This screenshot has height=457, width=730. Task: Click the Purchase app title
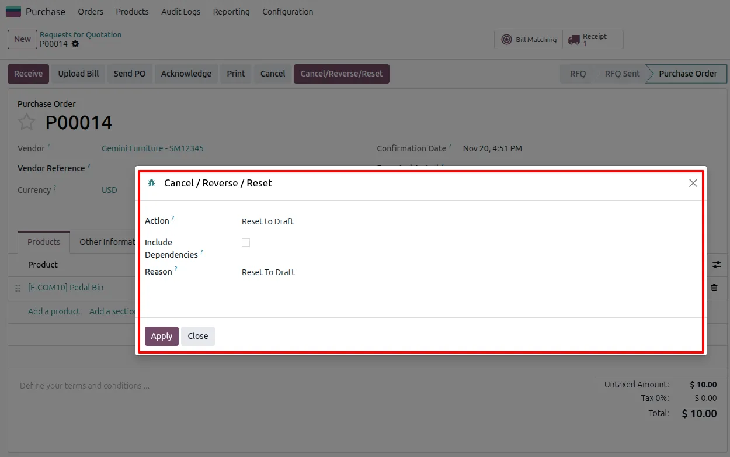(x=46, y=12)
